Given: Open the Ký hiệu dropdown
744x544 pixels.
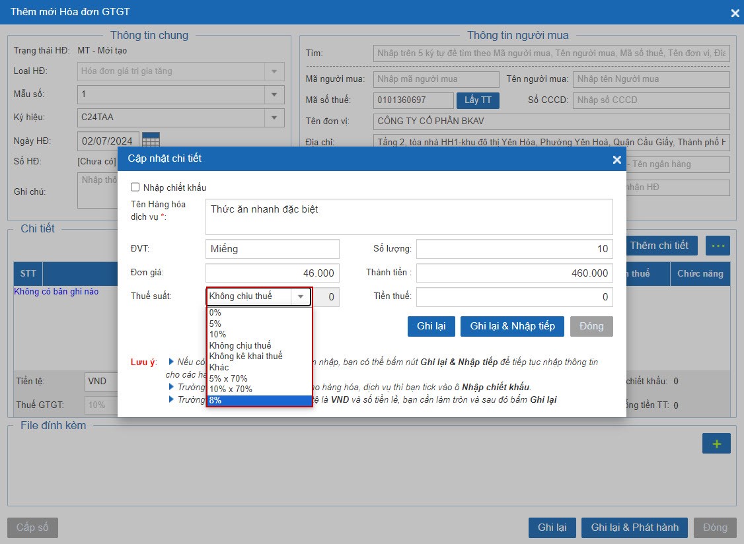Looking at the screenshot, I should 274,118.
